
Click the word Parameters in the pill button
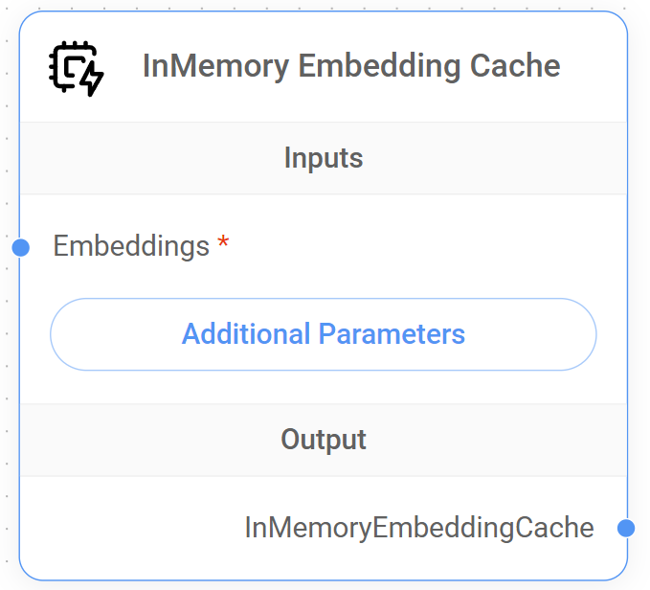coord(392,334)
